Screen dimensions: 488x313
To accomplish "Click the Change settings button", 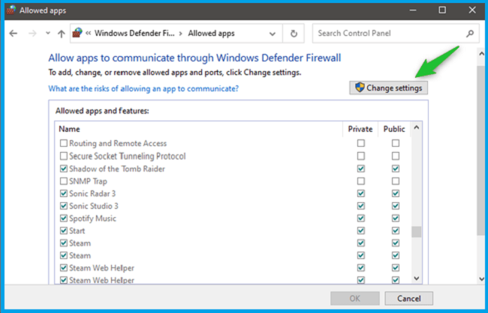I will [x=388, y=88].
